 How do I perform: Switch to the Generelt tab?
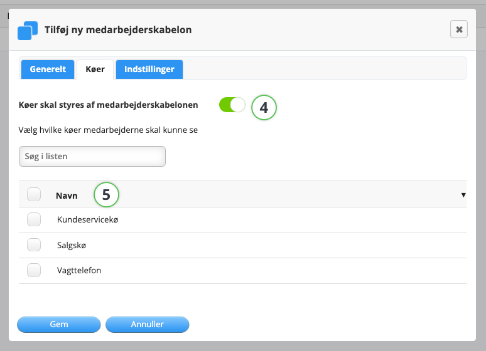48,69
